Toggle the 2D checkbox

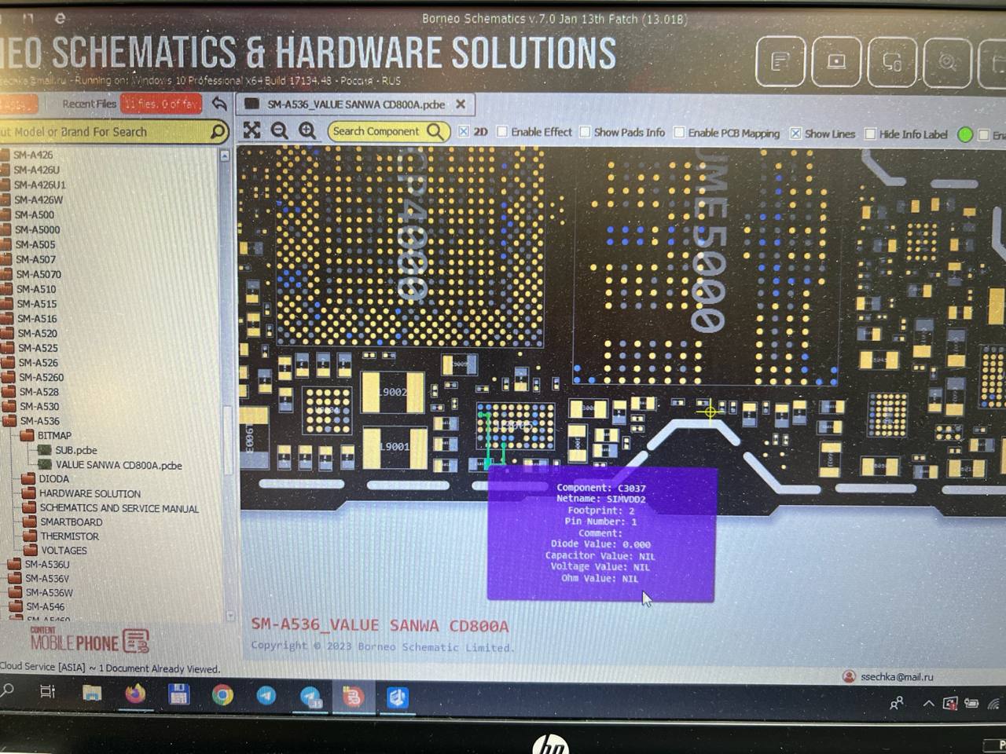point(464,131)
